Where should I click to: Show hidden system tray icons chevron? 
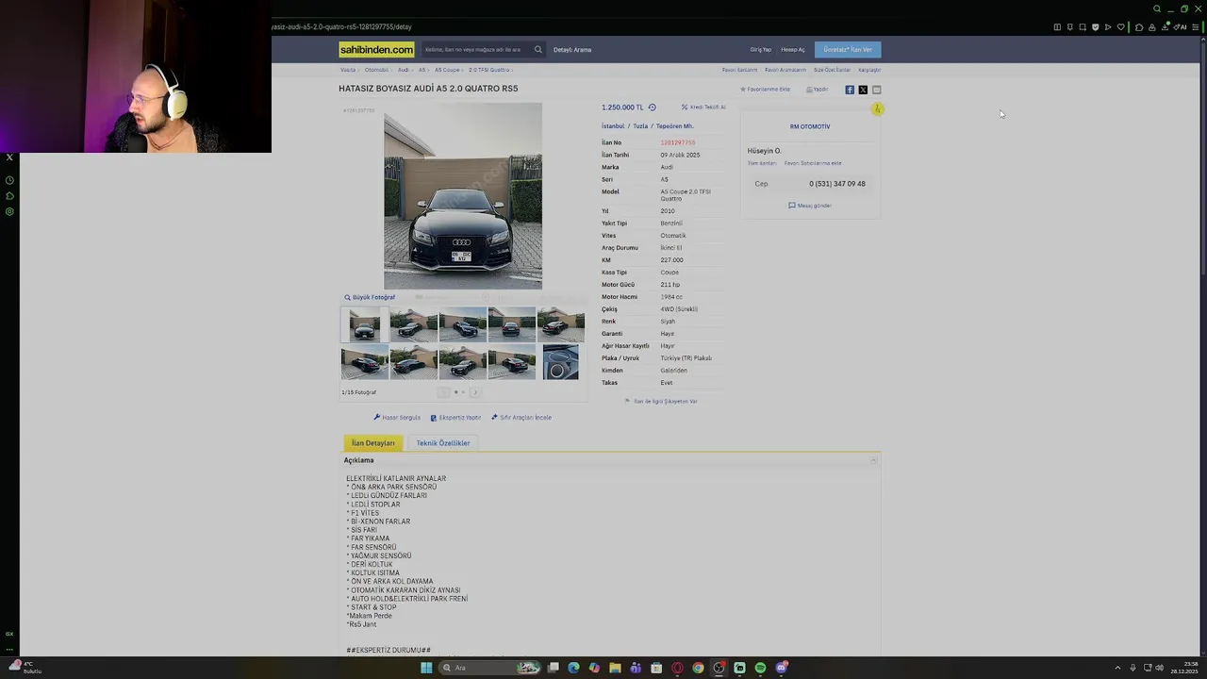[x=1117, y=668]
